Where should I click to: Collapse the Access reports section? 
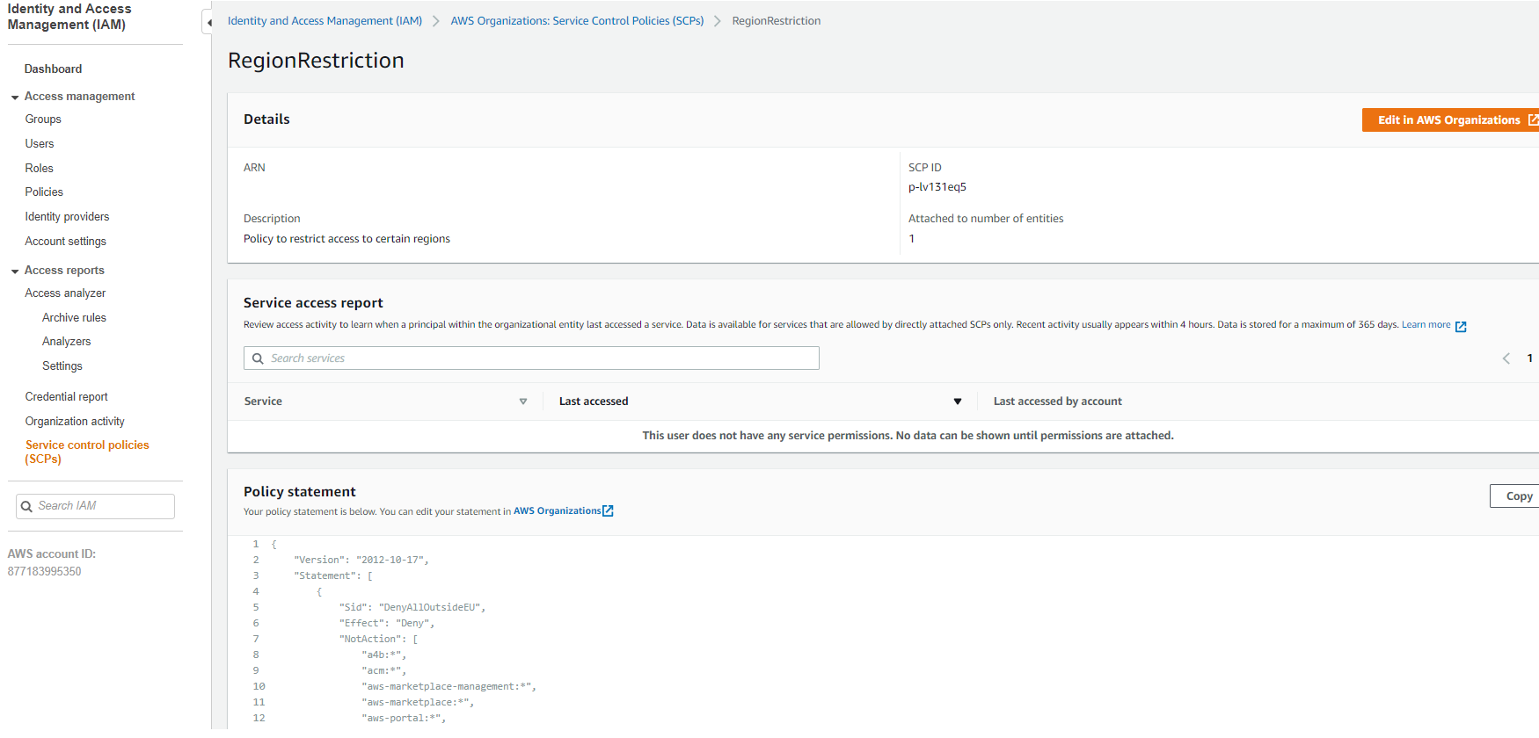point(15,271)
